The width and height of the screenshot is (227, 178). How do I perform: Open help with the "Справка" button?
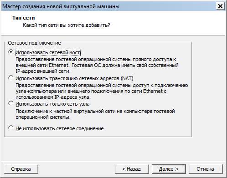pos(21,169)
